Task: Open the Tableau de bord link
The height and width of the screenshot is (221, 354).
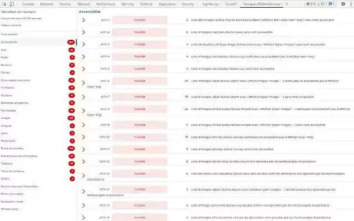Action: pos(11,25)
